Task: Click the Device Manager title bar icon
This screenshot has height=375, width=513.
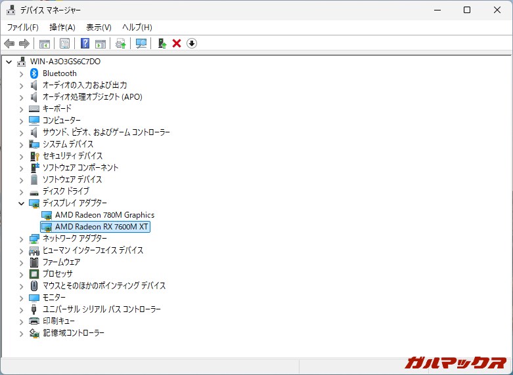Action: (x=11, y=10)
